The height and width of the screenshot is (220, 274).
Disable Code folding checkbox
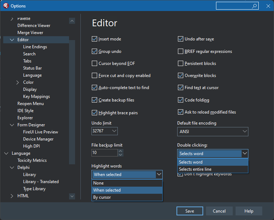point(180,100)
